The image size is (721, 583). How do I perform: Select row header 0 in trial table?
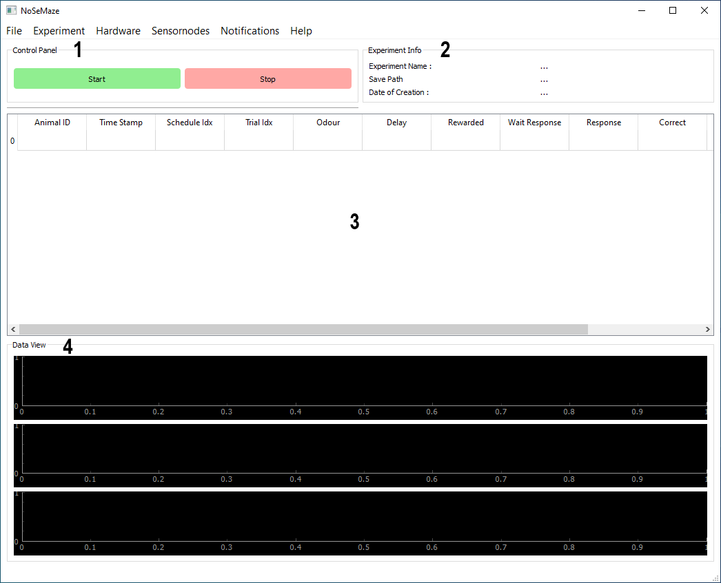click(12, 141)
